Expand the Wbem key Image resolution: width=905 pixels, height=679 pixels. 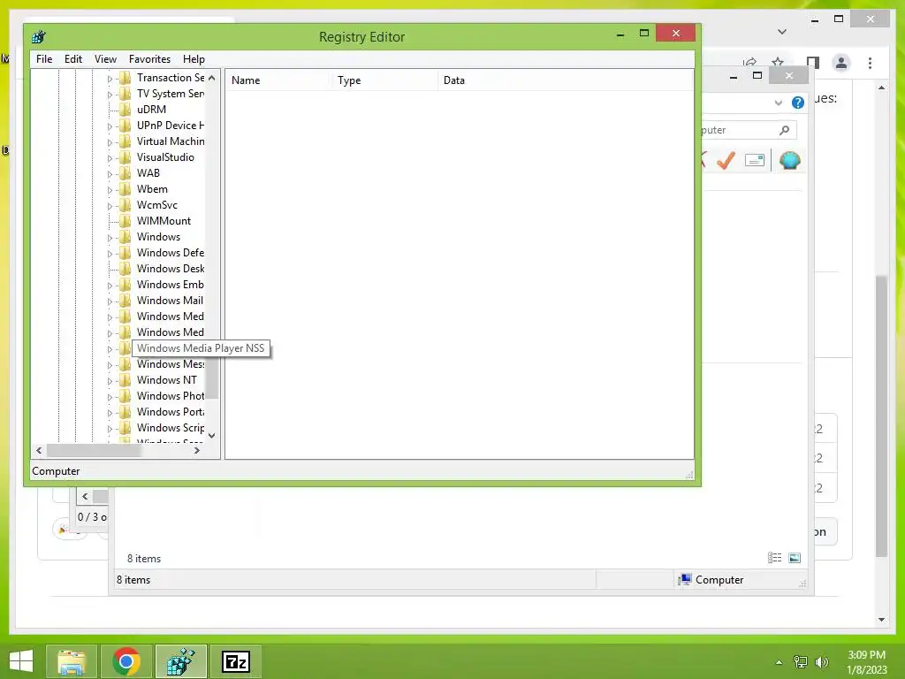click(110, 190)
